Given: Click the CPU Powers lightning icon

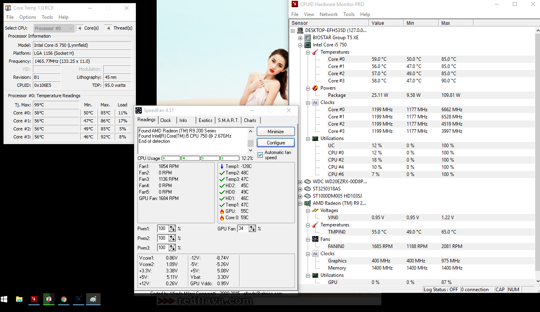Looking at the screenshot, I should (x=315, y=88).
